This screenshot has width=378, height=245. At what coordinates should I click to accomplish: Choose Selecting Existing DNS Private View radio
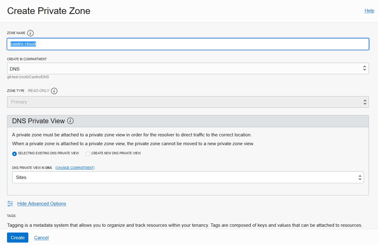(14, 154)
